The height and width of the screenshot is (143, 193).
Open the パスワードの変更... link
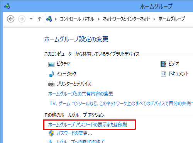click(74, 133)
